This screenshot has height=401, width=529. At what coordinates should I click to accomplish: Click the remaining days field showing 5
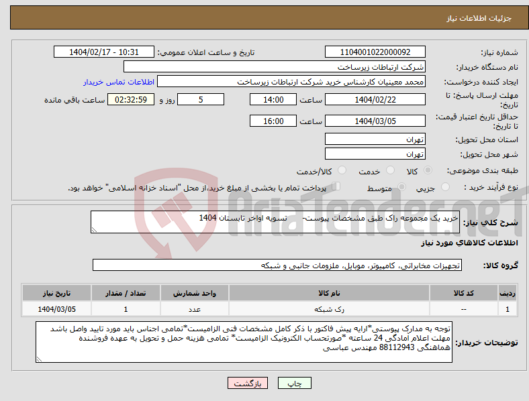(x=201, y=99)
